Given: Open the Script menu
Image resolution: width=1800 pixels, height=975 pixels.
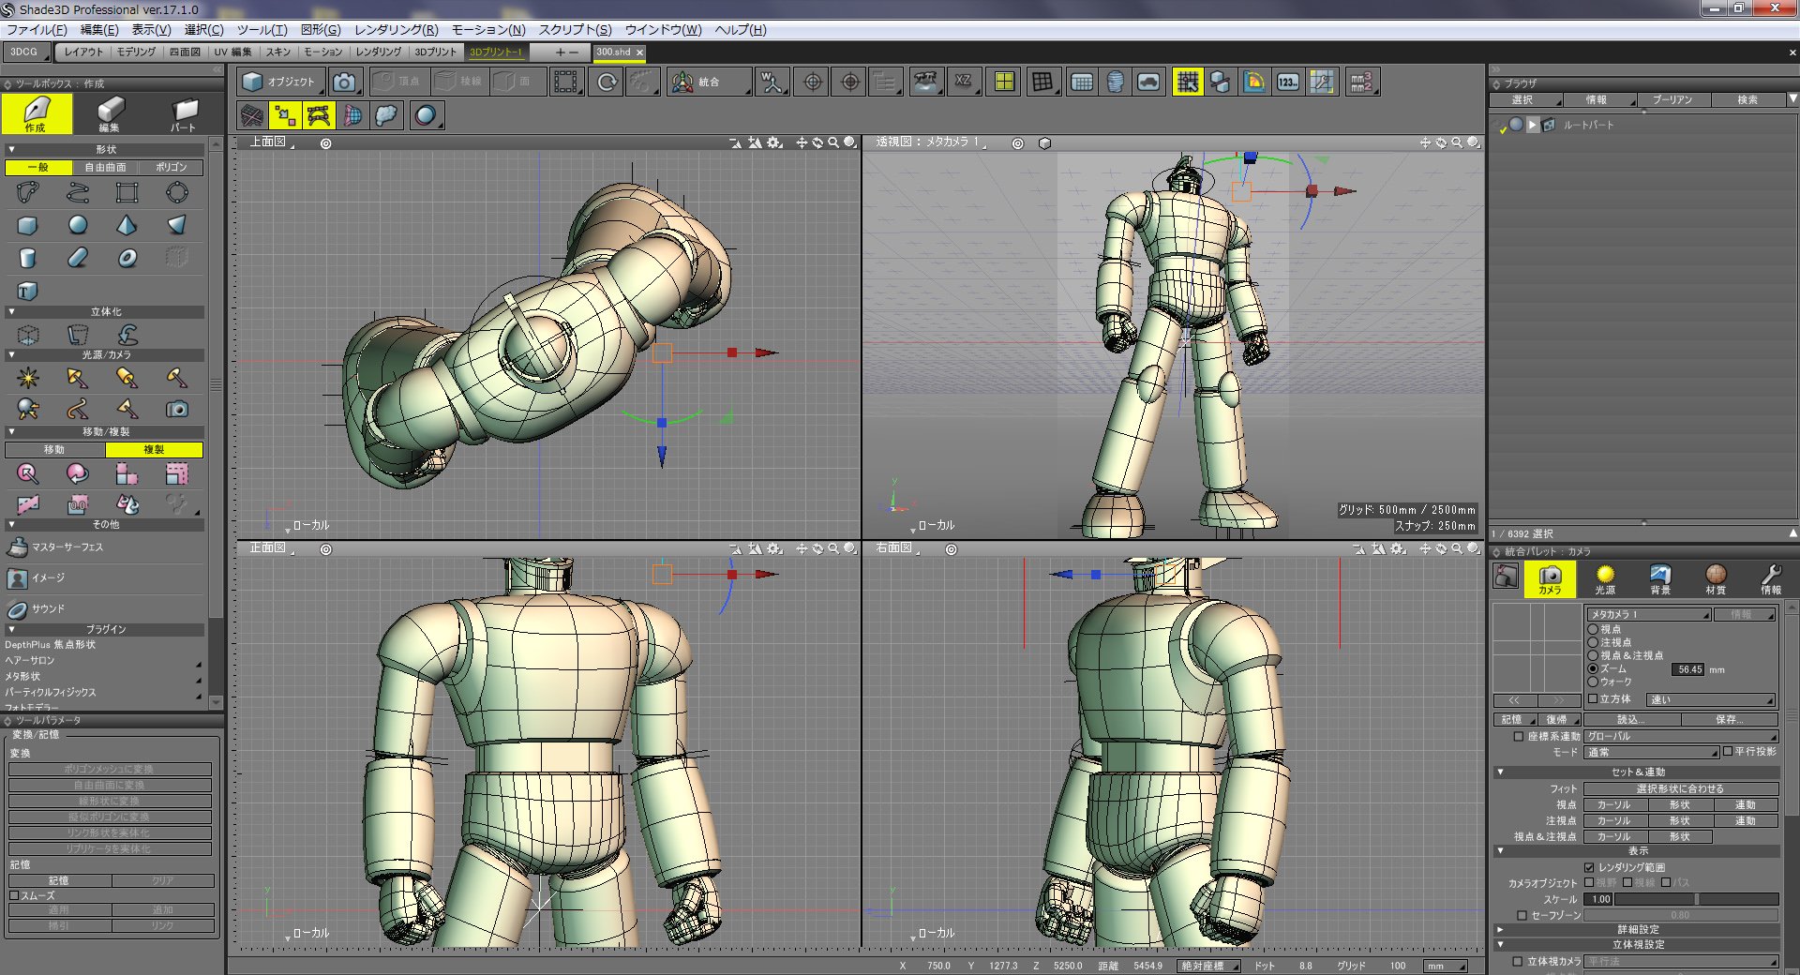Looking at the screenshot, I should pos(575,29).
